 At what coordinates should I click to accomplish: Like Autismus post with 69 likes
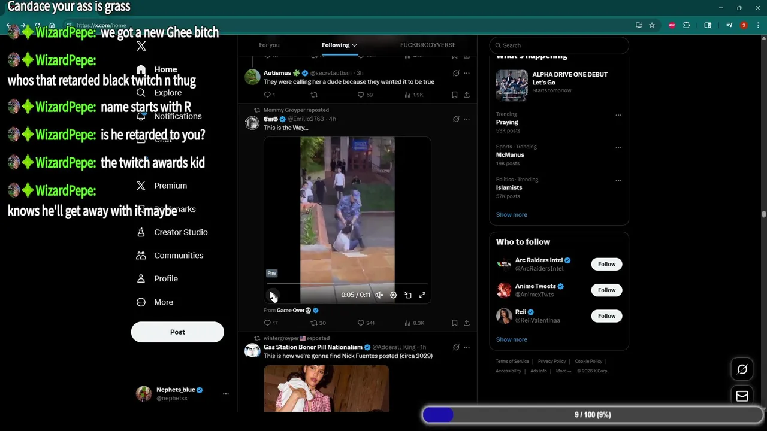[365, 95]
